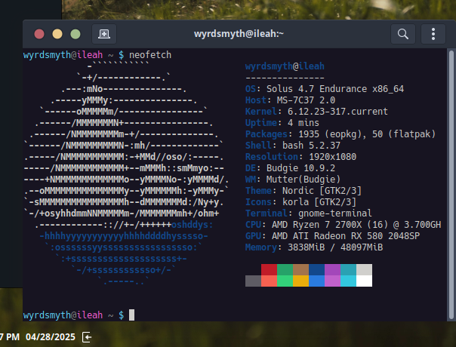The height and width of the screenshot is (347, 456).
Task: Click the CPU line in neofetch output
Action: tap(343, 225)
